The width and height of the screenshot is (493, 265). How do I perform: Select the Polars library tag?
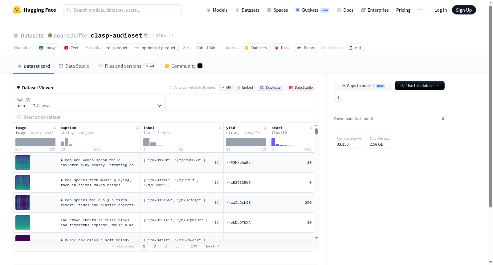pos(306,48)
